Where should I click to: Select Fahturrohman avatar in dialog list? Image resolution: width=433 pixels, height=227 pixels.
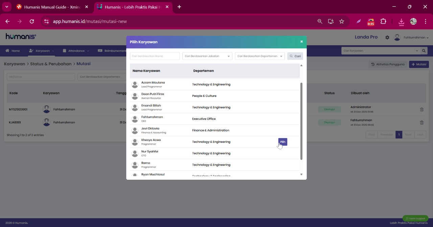click(x=135, y=119)
